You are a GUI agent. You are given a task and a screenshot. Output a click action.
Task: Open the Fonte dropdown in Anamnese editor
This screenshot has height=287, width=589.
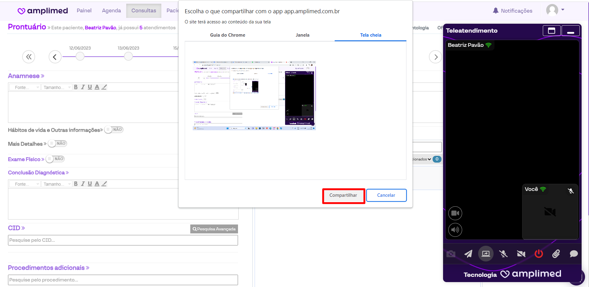pyautogui.click(x=25, y=87)
